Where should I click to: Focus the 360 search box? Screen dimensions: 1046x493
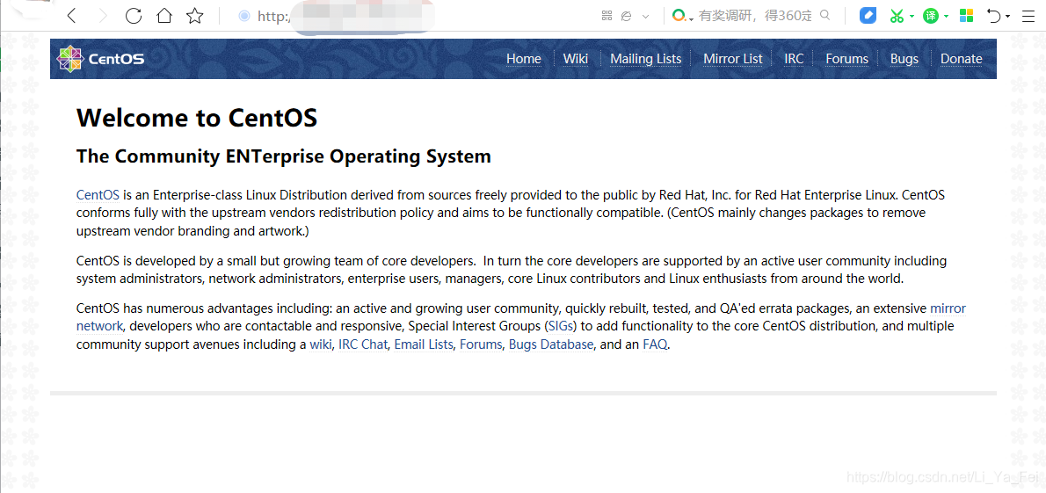(755, 16)
